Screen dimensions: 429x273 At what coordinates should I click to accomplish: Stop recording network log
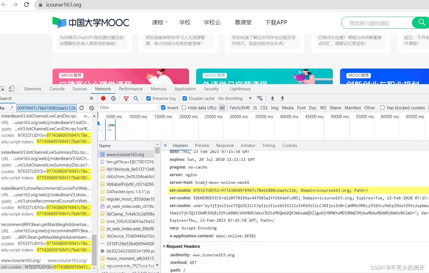click(103, 98)
